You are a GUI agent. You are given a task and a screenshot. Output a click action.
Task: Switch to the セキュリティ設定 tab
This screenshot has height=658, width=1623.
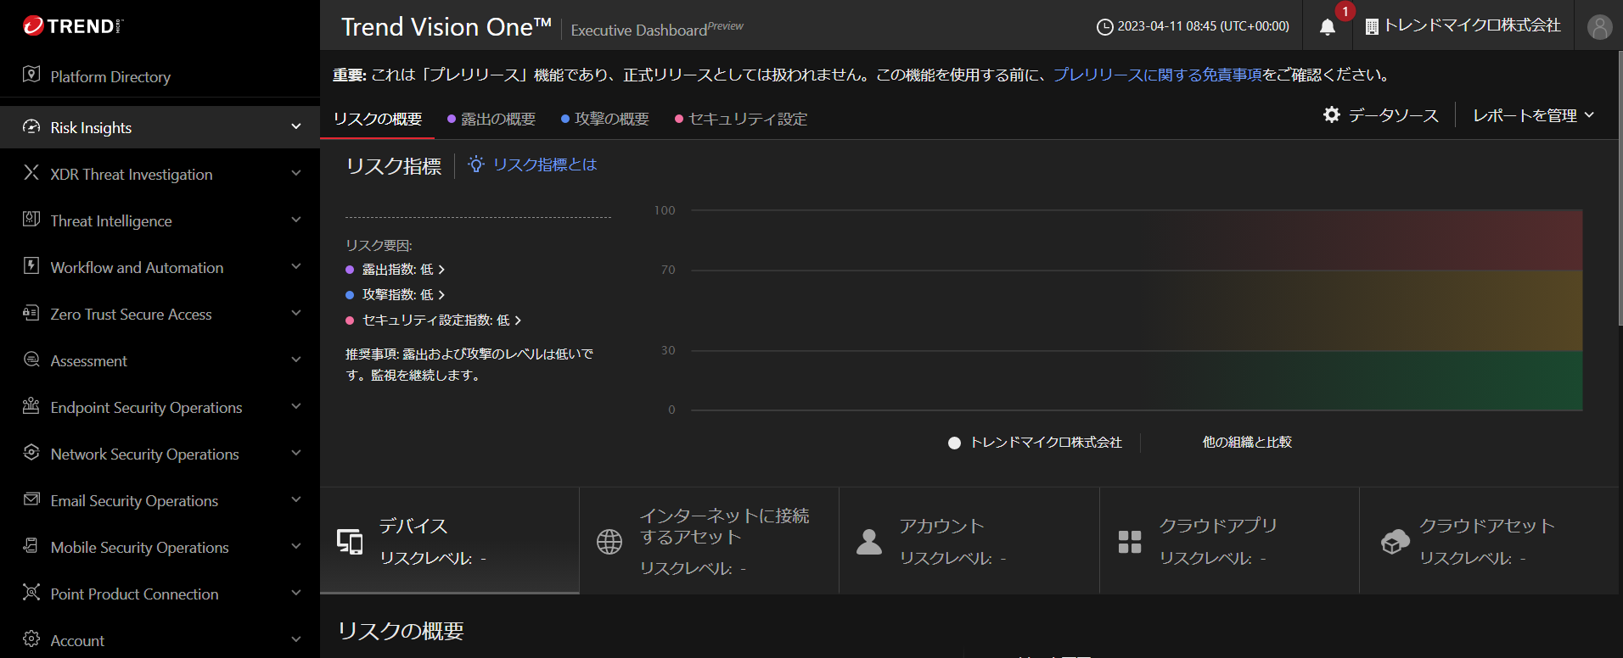(x=747, y=120)
